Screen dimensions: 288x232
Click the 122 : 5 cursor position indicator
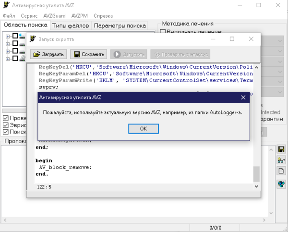[44, 187]
